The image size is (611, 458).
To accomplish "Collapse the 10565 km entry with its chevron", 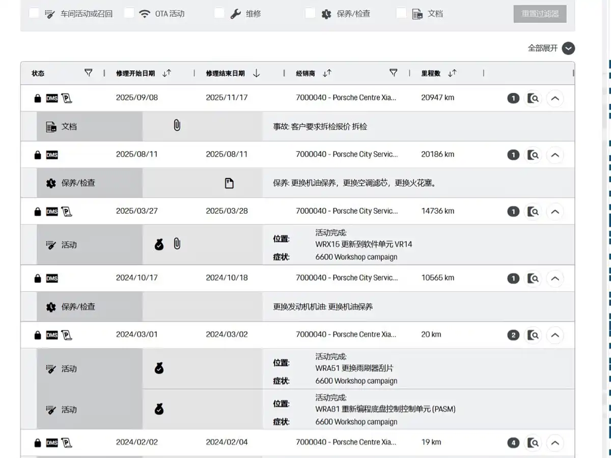I will 555,278.
